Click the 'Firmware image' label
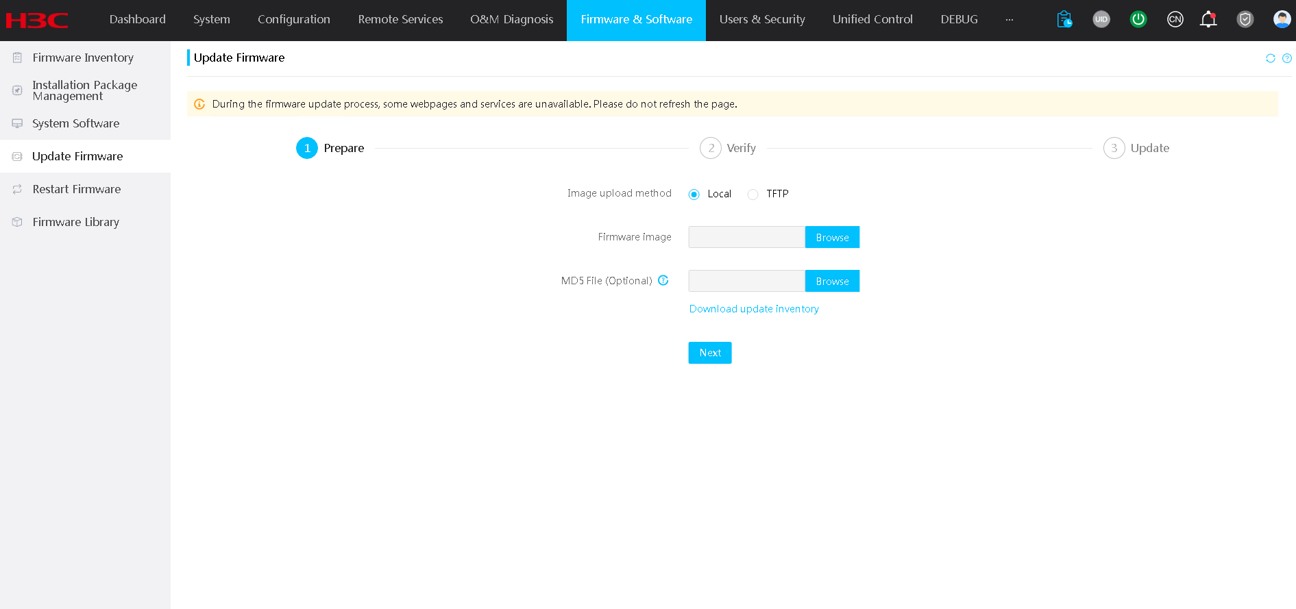The width and height of the screenshot is (1296, 609). pos(635,237)
